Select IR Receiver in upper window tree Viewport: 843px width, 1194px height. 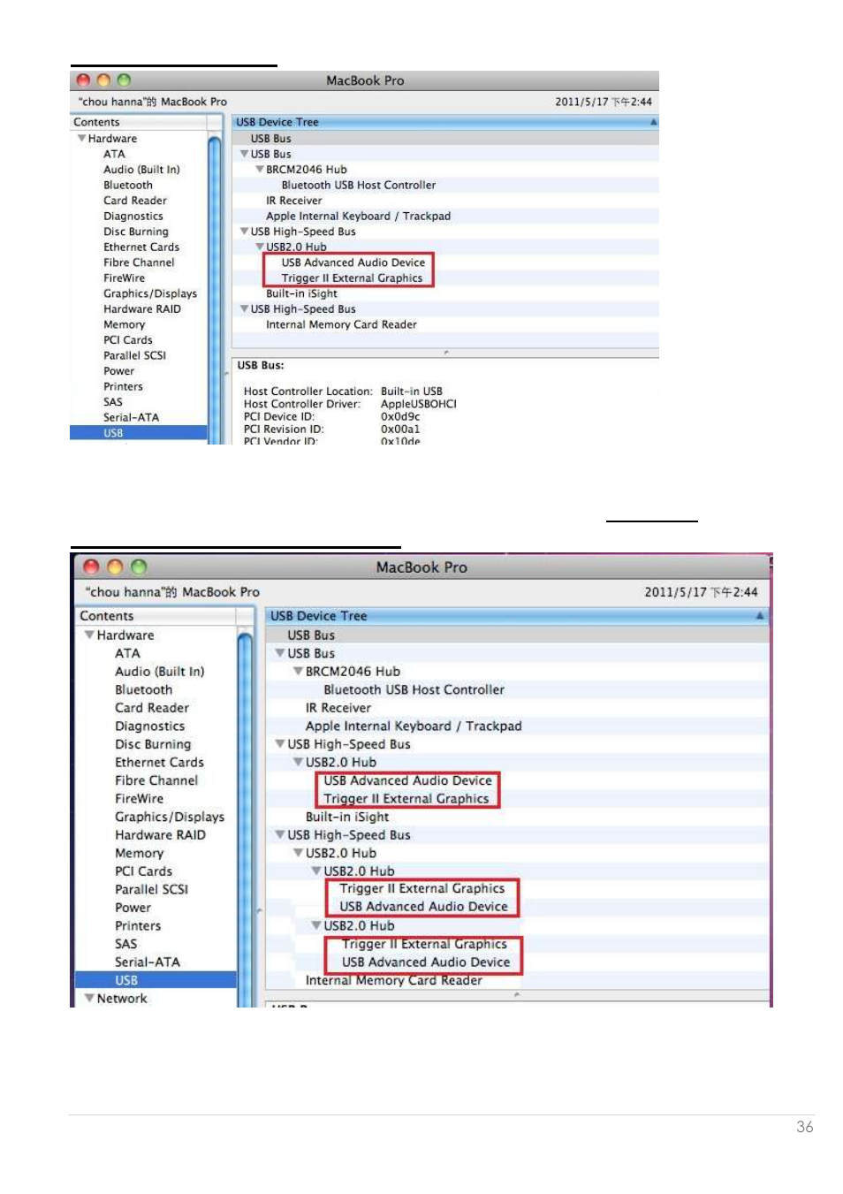point(294,201)
